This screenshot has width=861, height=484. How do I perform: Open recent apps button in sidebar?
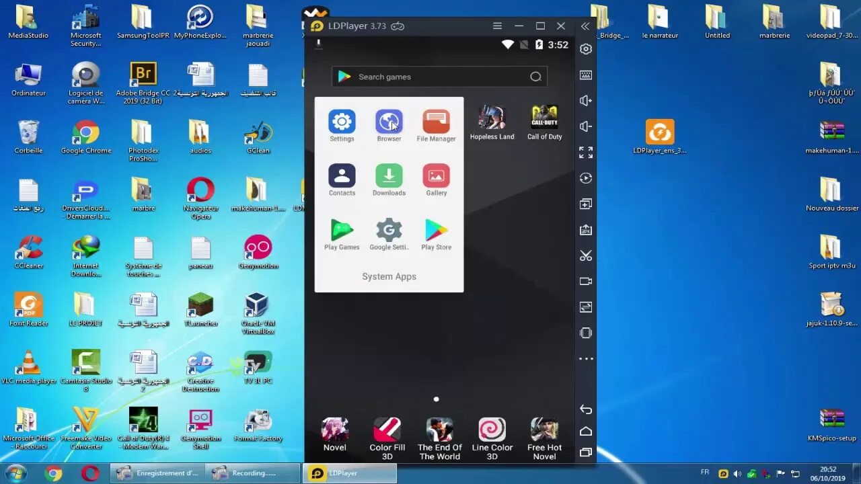pyautogui.click(x=586, y=452)
